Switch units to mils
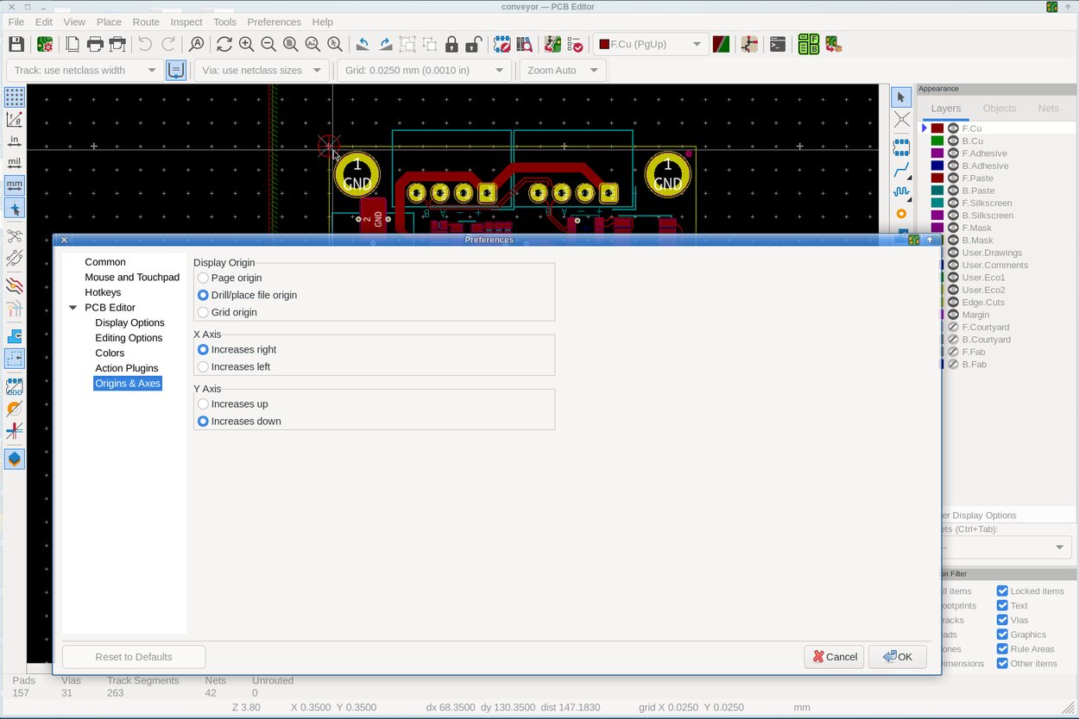 (14, 162)
